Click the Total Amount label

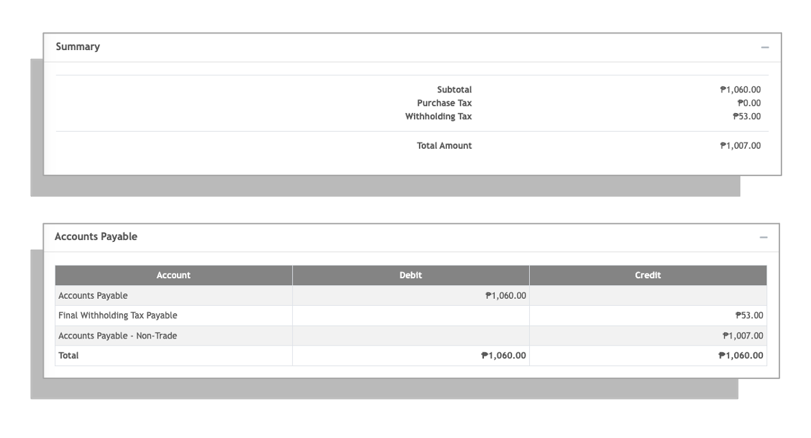pos(444,146)
